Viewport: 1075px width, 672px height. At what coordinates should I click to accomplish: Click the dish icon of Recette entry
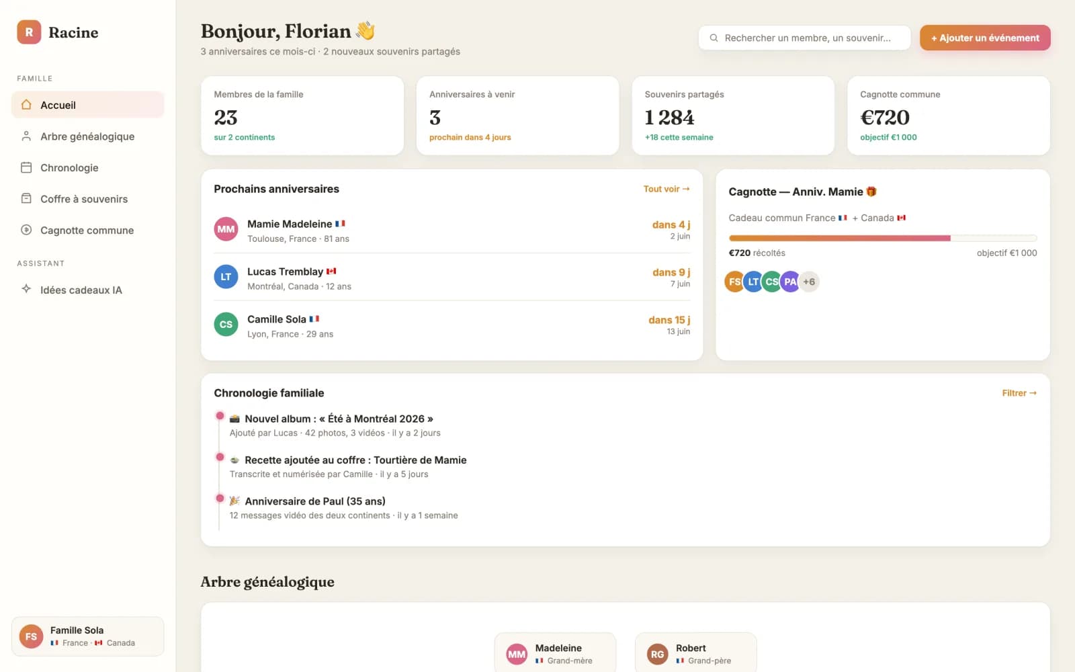click(x=234, y=460)
